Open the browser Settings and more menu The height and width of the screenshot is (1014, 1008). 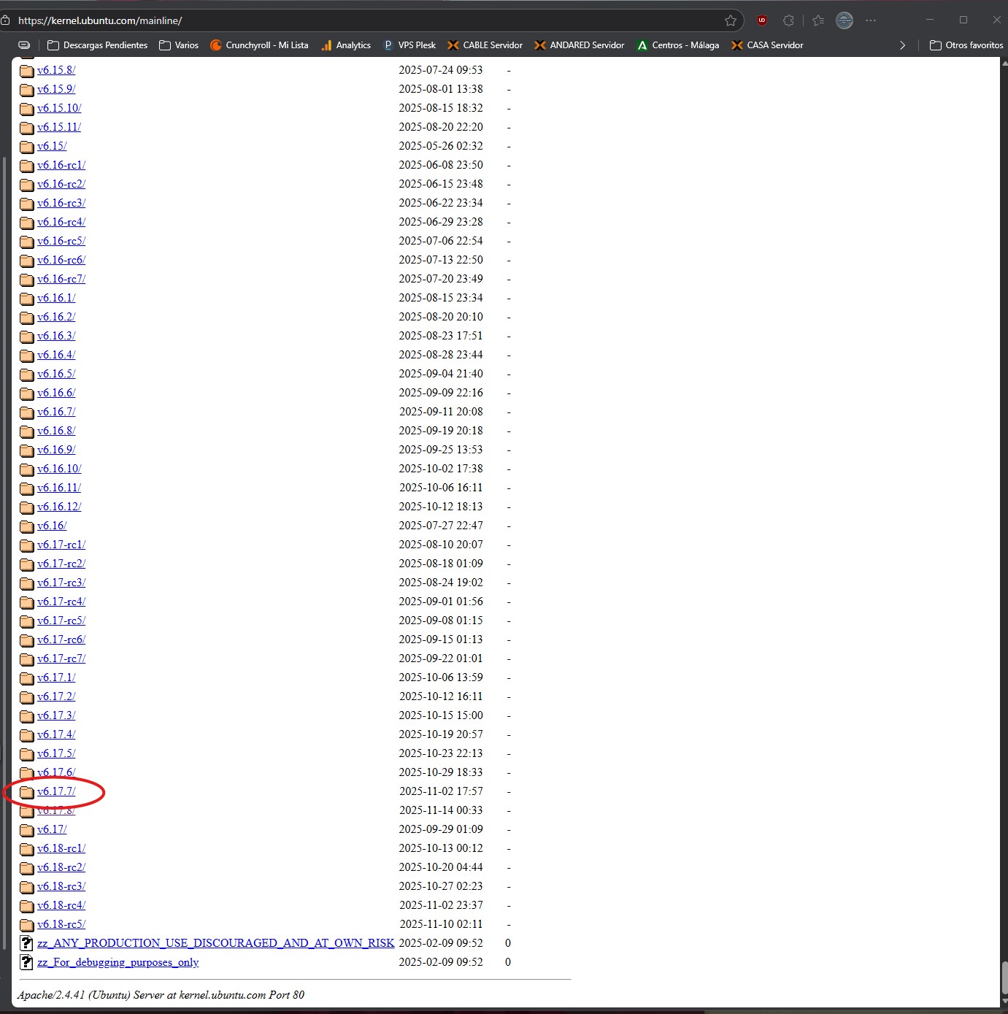click(x=871, y=20)
